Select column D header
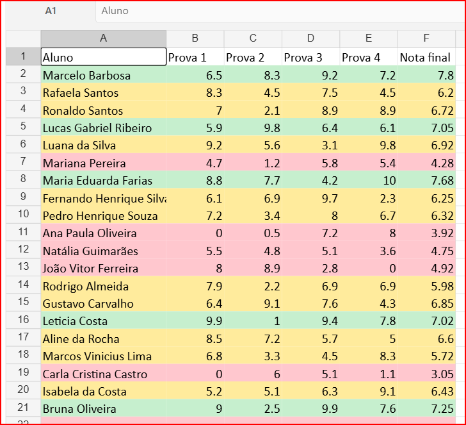Image resolution: width=466 pixels, height=425 pixels. (x=310, y=38)
